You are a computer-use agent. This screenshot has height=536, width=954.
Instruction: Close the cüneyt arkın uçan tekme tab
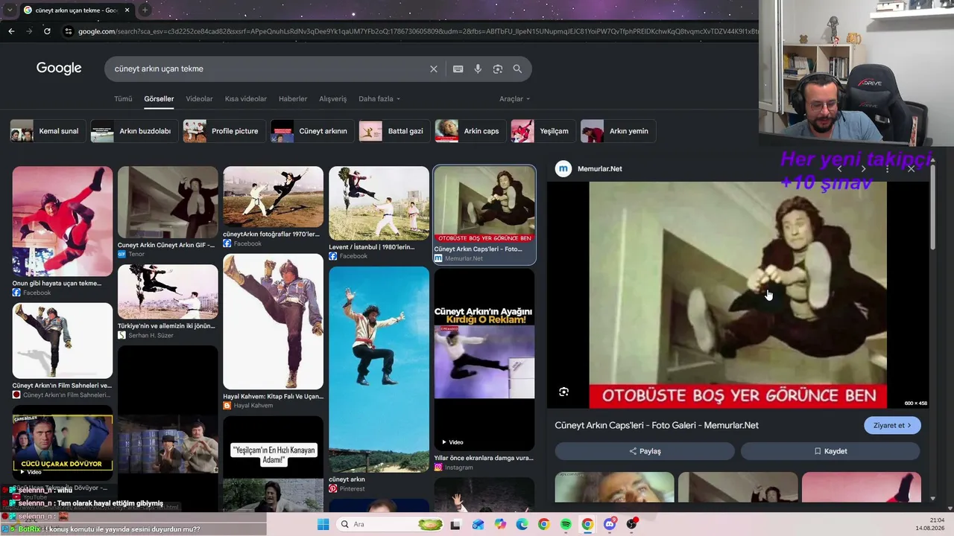(x=127, y=10)
